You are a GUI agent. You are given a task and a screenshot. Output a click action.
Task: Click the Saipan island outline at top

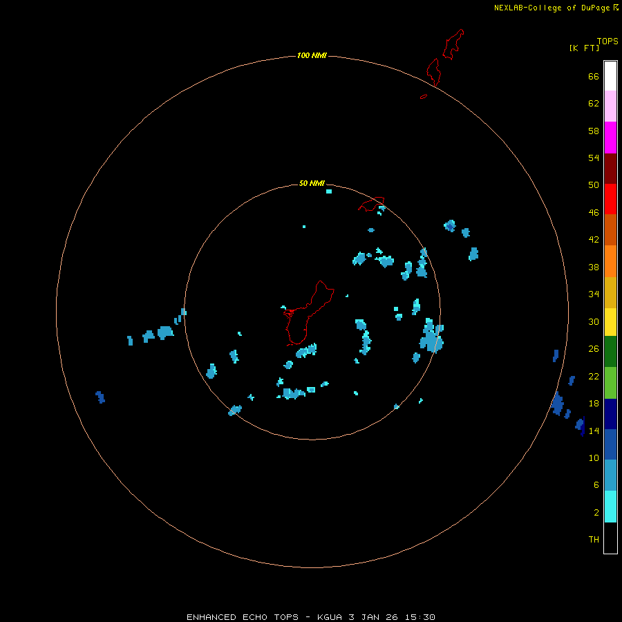point(453,44)
